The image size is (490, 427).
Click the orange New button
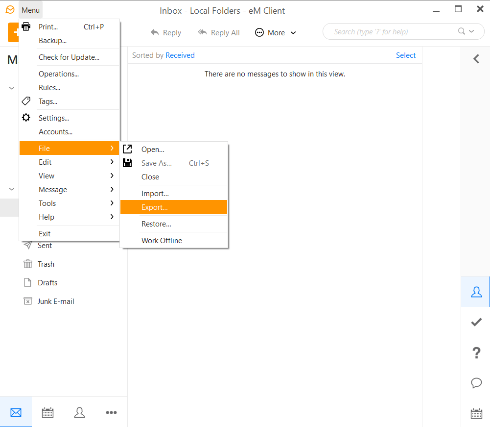[x=13, y=32]
